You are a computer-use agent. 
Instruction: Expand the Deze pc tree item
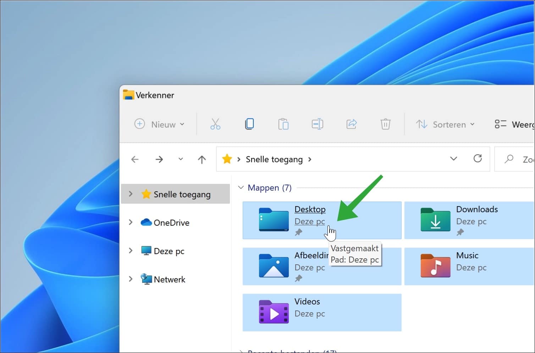[131, 250]
